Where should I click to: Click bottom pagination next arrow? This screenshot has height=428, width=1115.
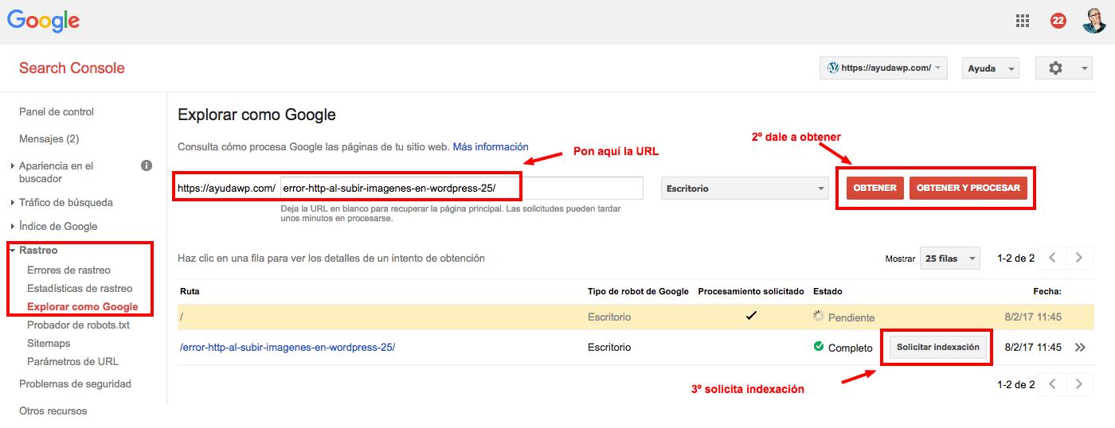[1079, 384]
